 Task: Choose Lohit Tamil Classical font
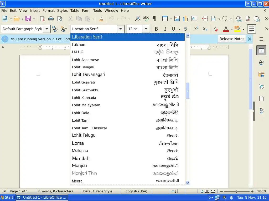127,128
